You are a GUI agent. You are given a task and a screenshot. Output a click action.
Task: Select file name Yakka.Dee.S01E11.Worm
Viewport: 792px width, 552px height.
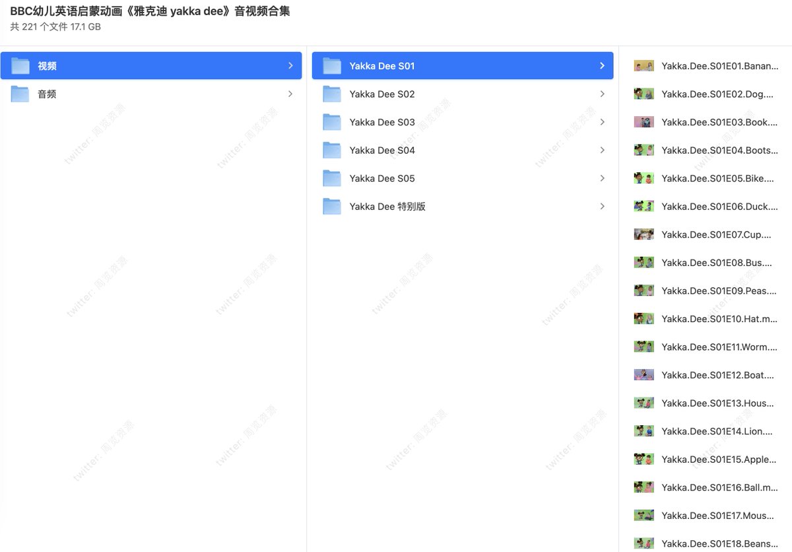click(719, 347)
